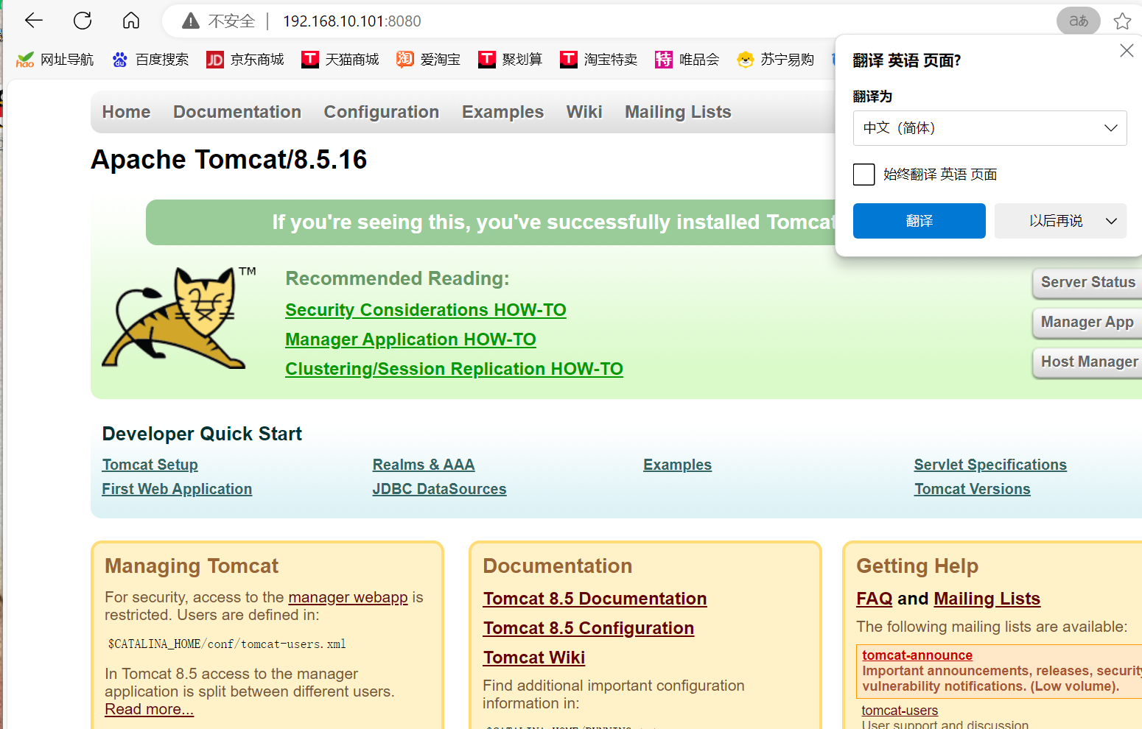
Task: Open the Realms & AAA link
Action: pyautogui.click(x=424, y=465)
